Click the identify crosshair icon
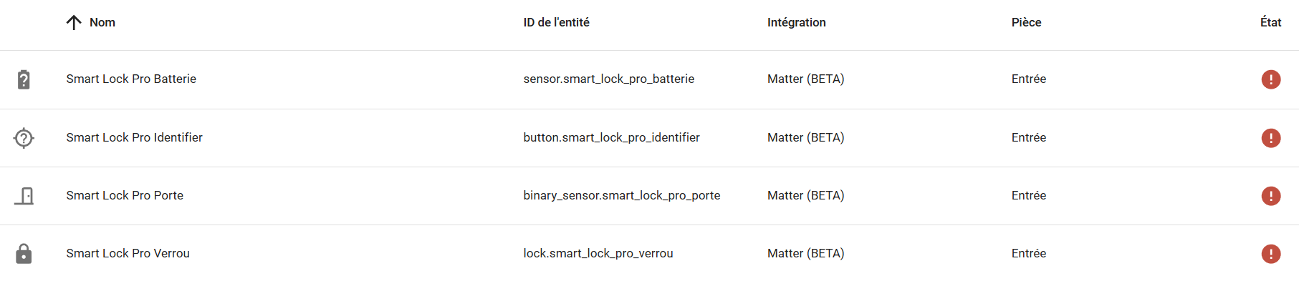The height and width of the screenshot is (281, 1299). click(24, 137)
